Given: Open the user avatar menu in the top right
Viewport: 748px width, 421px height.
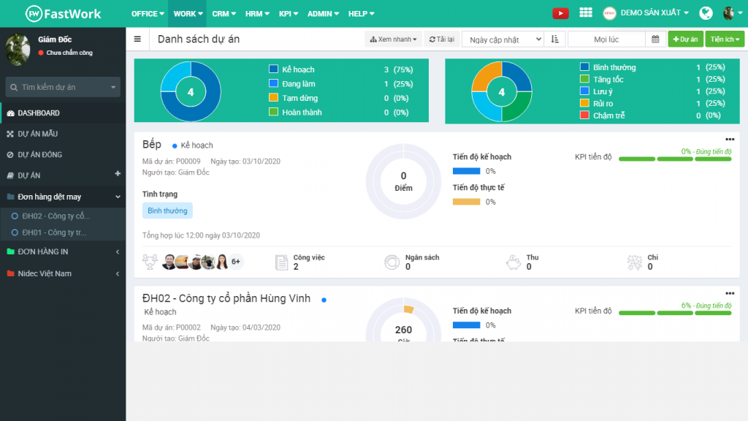Looking at the screenshot, I should point(732,13).
